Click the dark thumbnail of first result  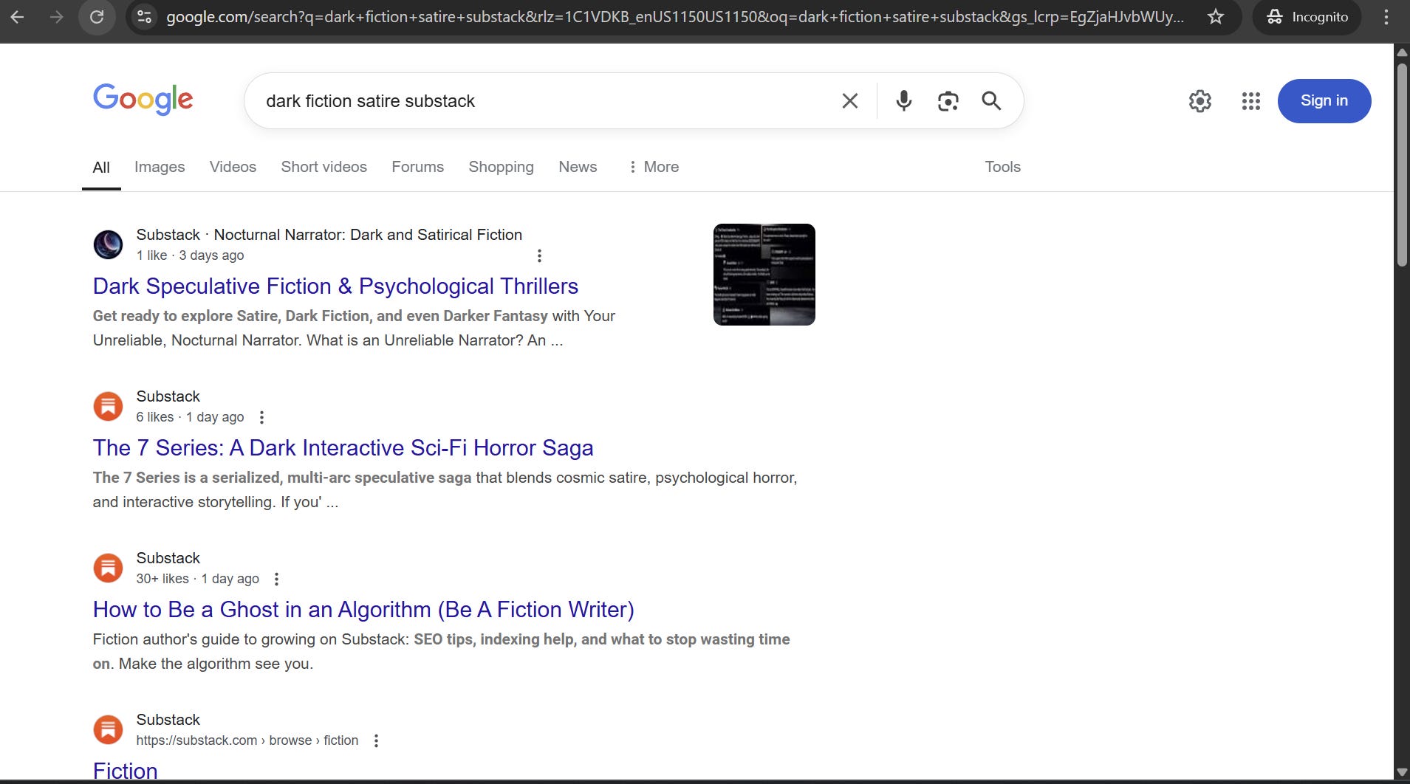[x=764, y=275]
